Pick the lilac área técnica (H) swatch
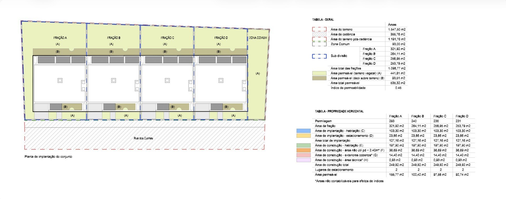Viewport: 506px width, 199px height. click(x=303, y=160)
